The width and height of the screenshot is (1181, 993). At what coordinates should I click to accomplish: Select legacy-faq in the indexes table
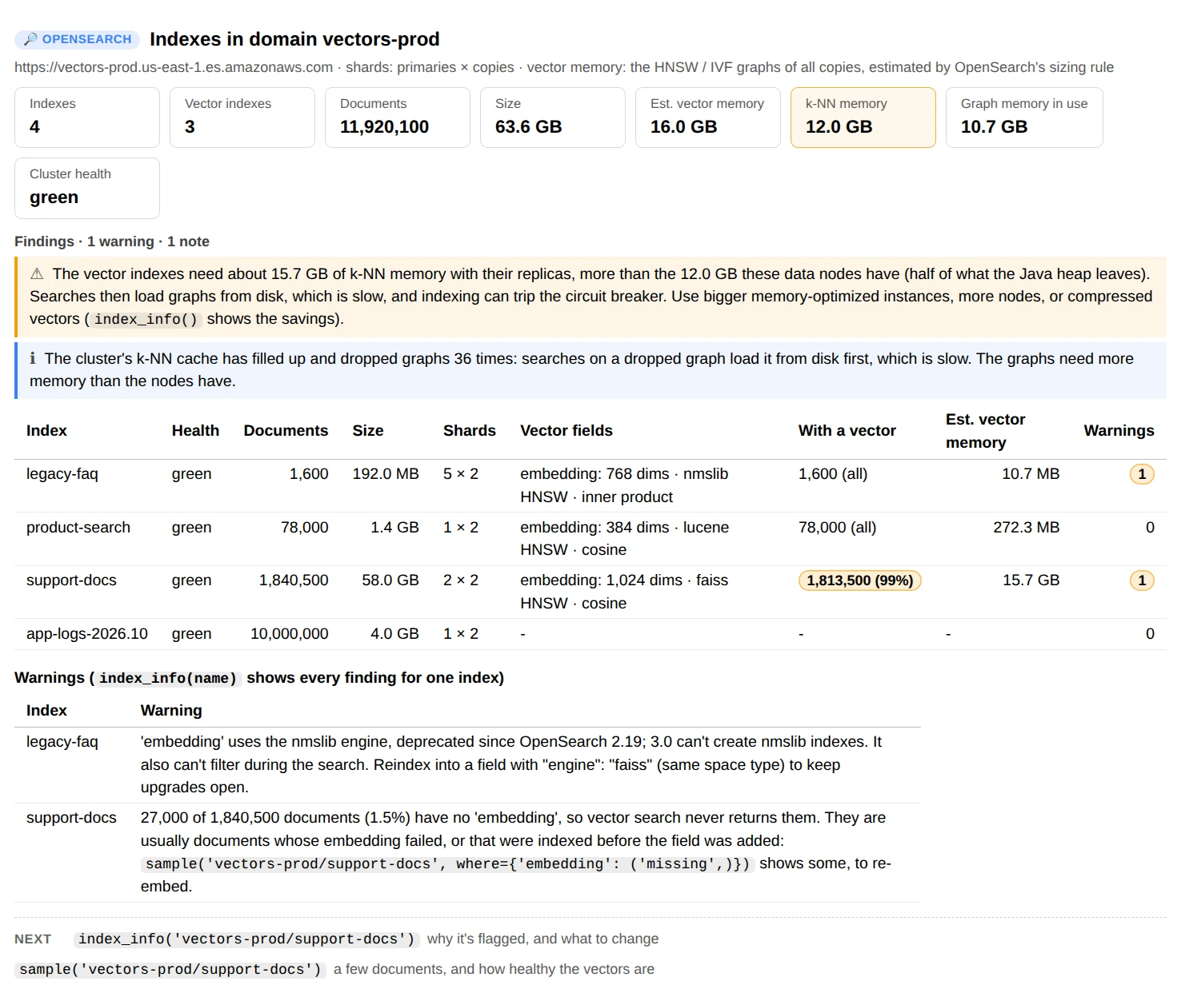(x=62, y=474)
